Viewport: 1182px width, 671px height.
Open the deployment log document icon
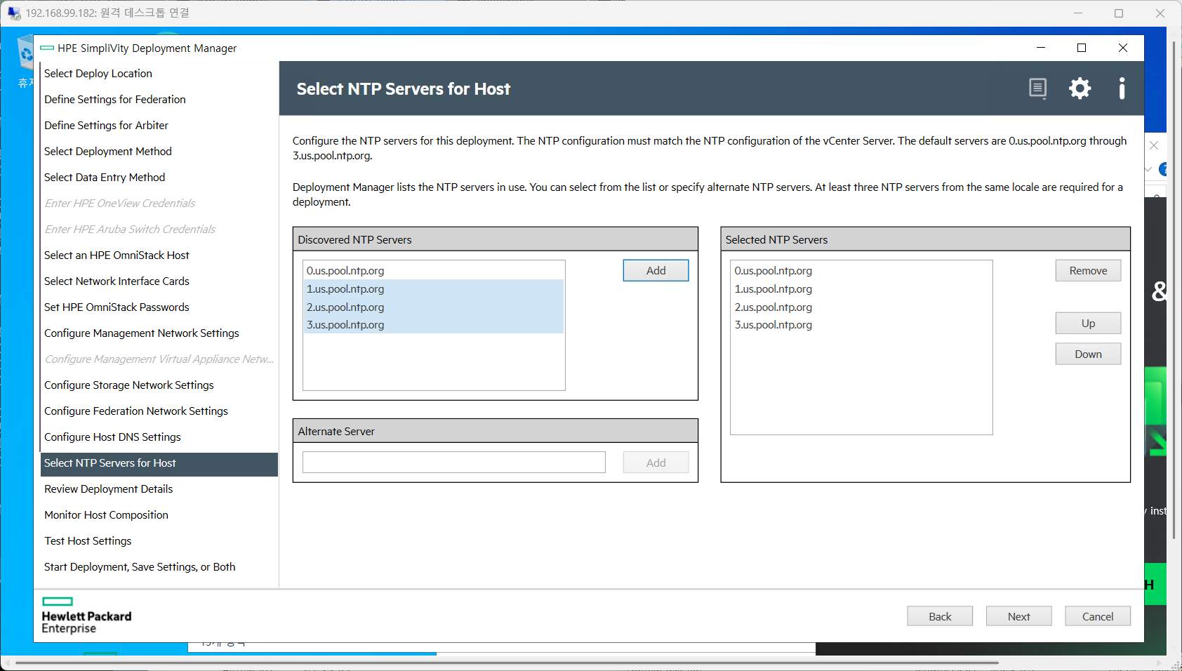1037,88
